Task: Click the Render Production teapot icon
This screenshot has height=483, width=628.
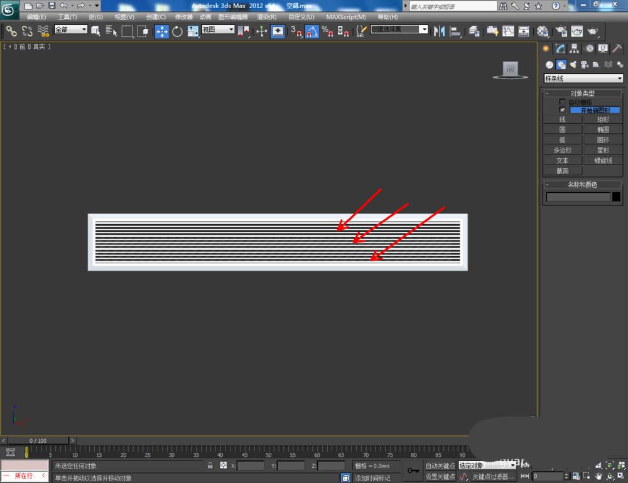Action: point(593,31)
